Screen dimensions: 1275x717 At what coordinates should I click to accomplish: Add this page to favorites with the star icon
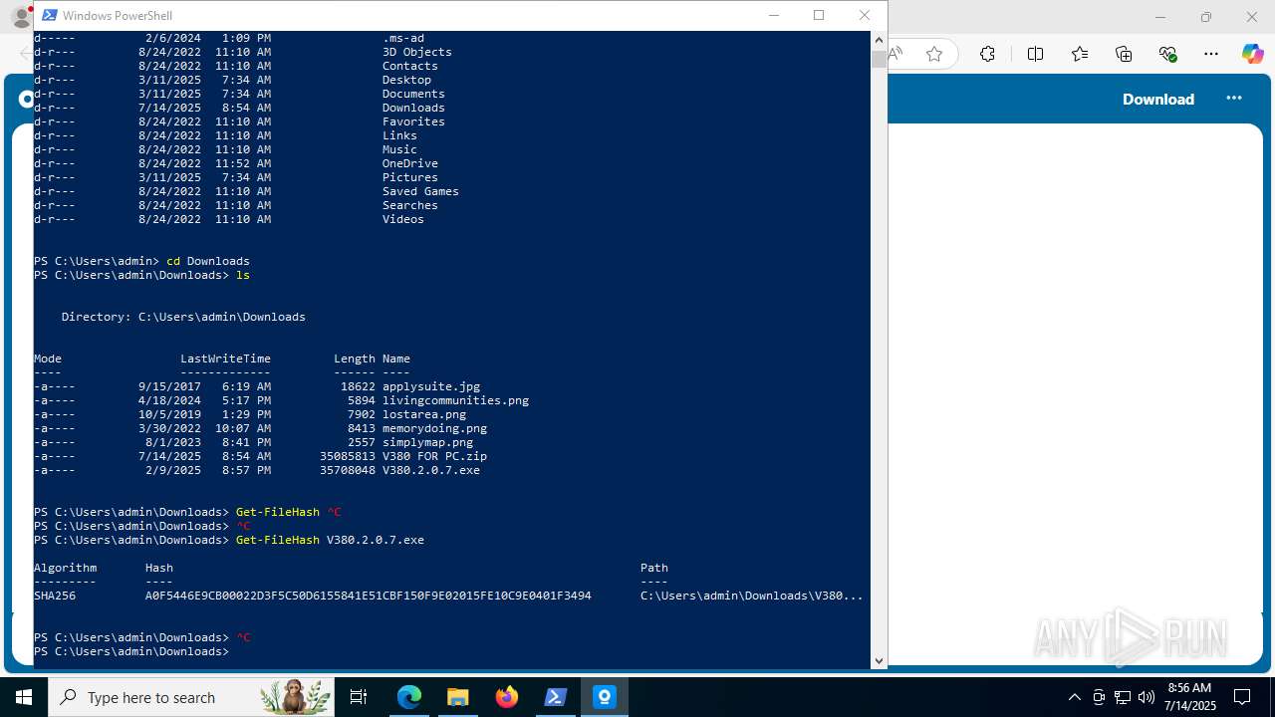(x=933, y=54)
